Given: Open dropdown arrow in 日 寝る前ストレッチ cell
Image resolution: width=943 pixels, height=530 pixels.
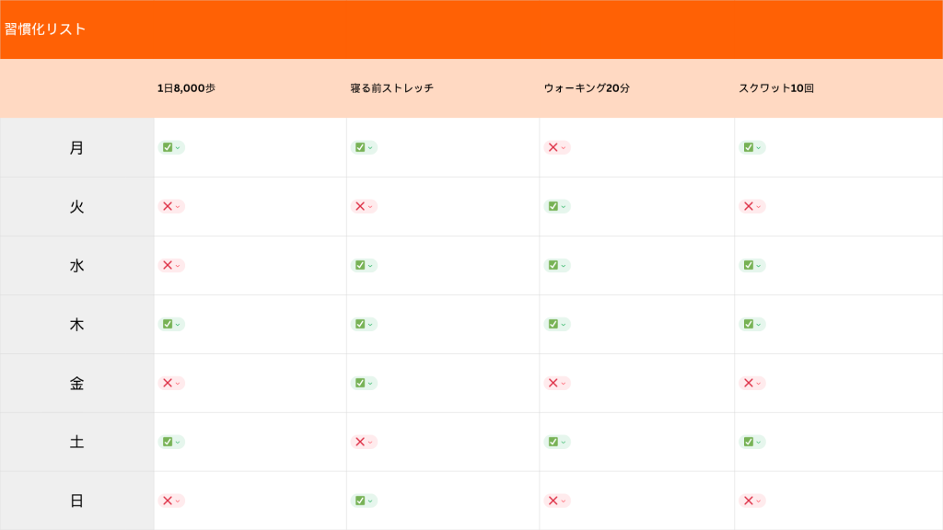Looking at the screenshot, I should click(370, 501).
